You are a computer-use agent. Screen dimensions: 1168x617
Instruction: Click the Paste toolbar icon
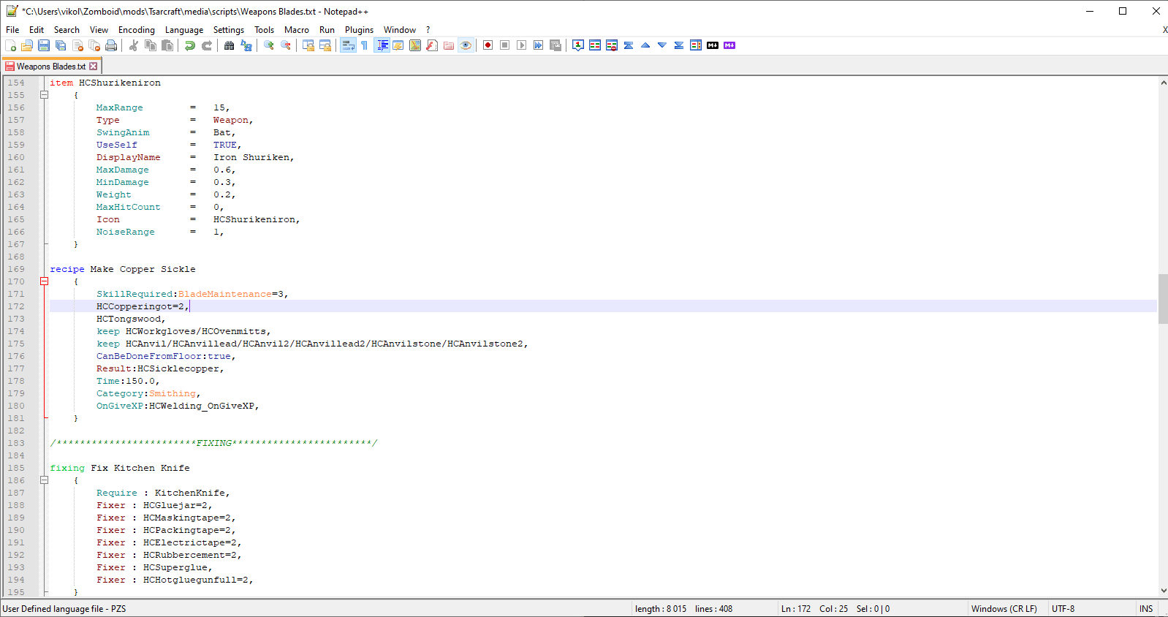coord(167,45)
